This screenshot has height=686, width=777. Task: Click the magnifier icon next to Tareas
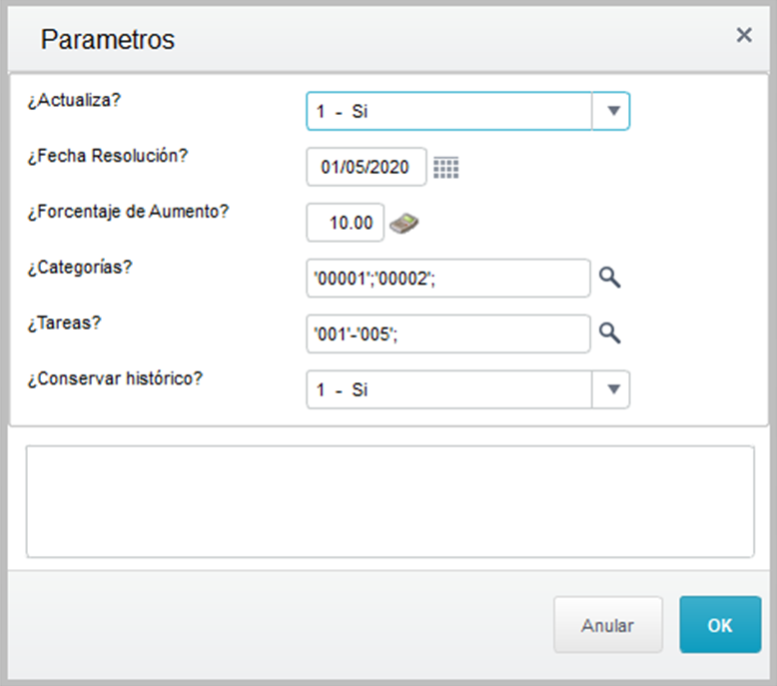click(x=609, y=334)
